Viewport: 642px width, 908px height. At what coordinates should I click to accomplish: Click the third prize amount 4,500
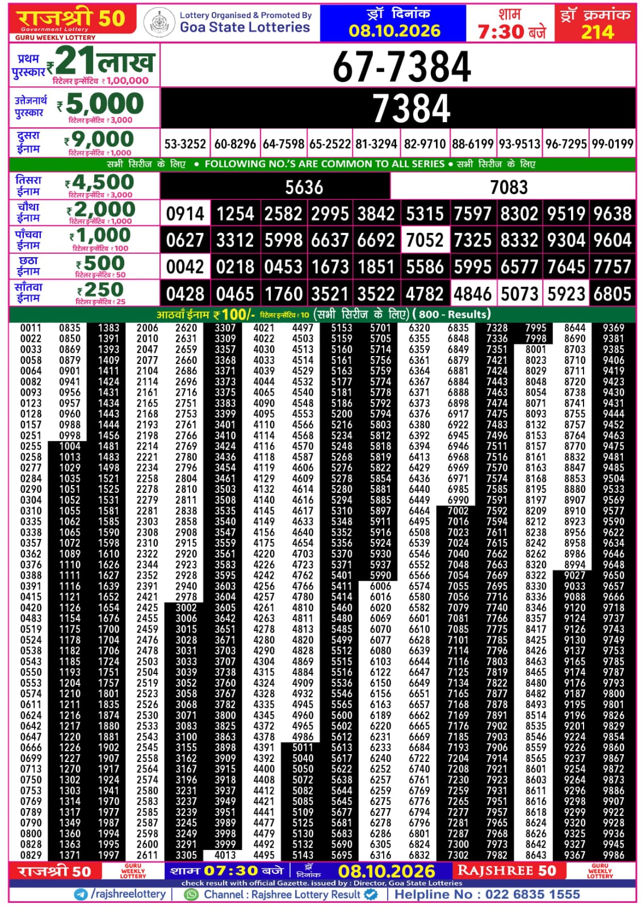tap(99, 182)
